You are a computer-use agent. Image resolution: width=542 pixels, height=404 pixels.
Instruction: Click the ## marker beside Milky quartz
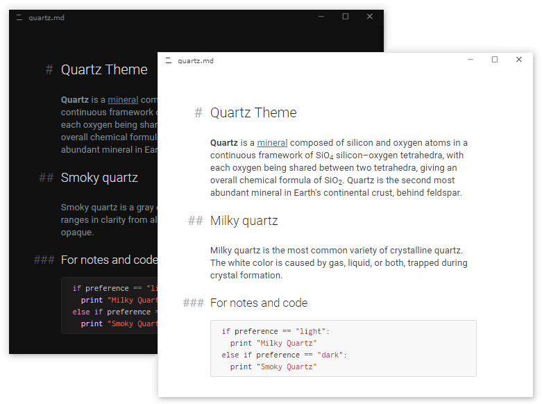(x=195, y=221)
